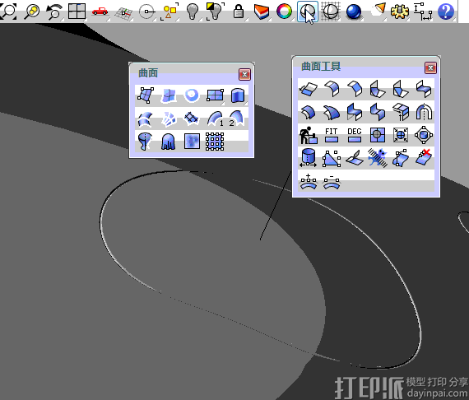Click the FIT refit surface button
Image resolution: width=469 pixels, height=400 pixels.
click(x=331, y=135)
